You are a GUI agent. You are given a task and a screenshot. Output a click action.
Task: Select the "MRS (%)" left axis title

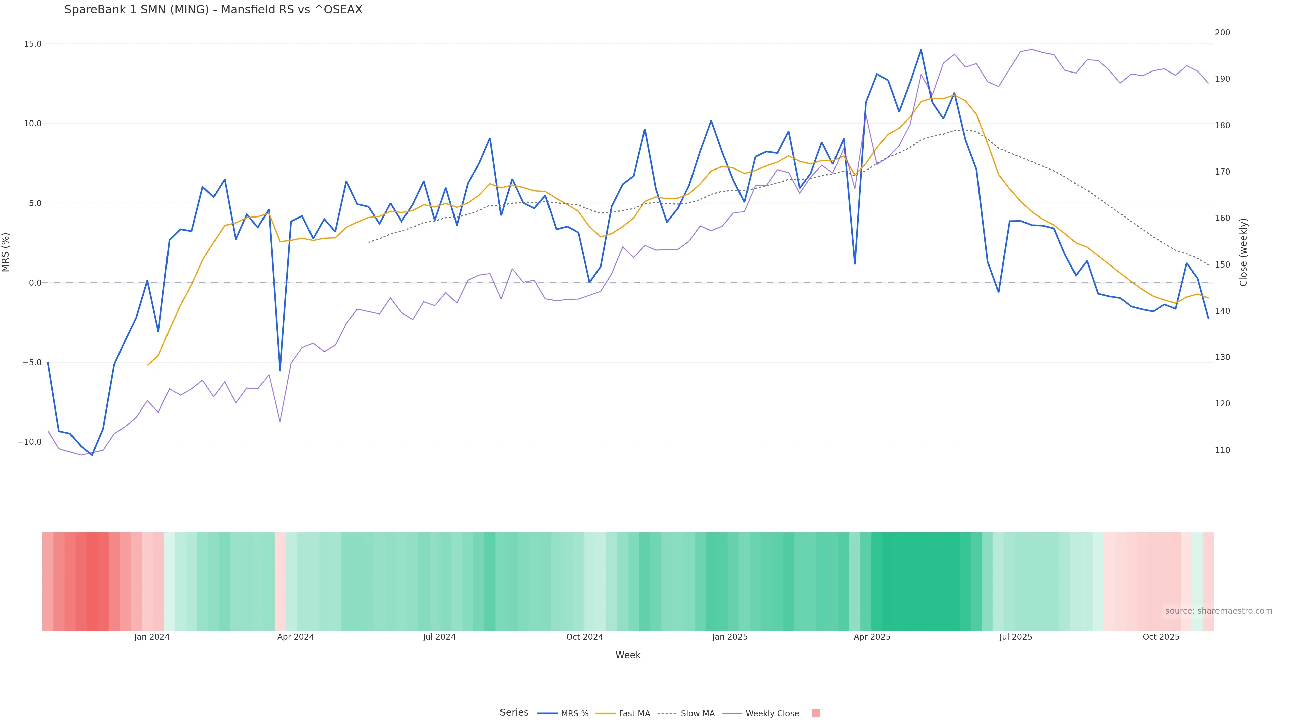pyautogui.click(x=6, y=252)
